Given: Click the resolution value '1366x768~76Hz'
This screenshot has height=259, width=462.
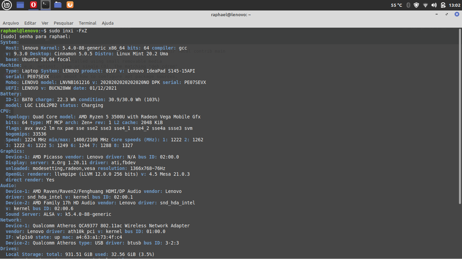Looking at the screenshot, I should click(148, 168).
